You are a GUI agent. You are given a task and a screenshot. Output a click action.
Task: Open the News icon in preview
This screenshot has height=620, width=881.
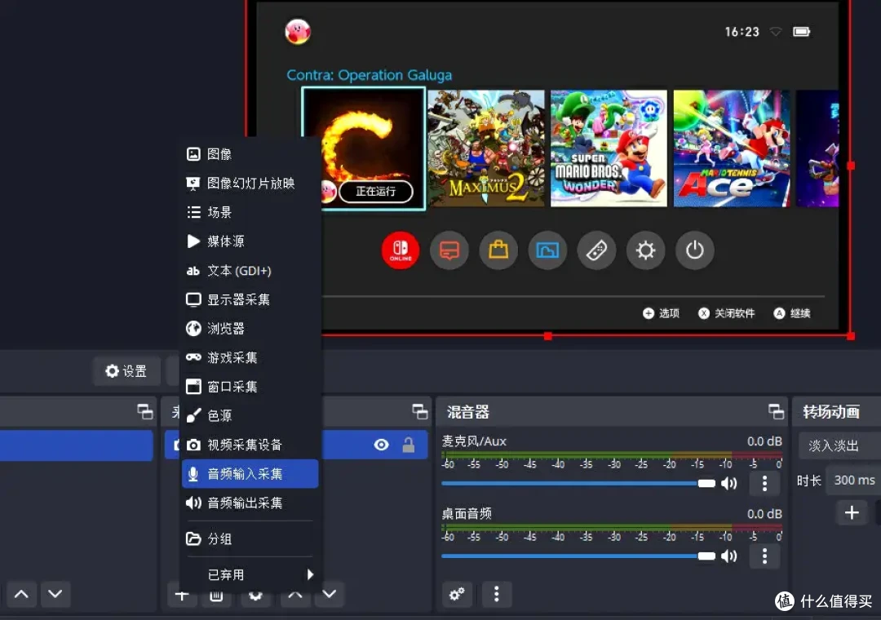(449, 250)
